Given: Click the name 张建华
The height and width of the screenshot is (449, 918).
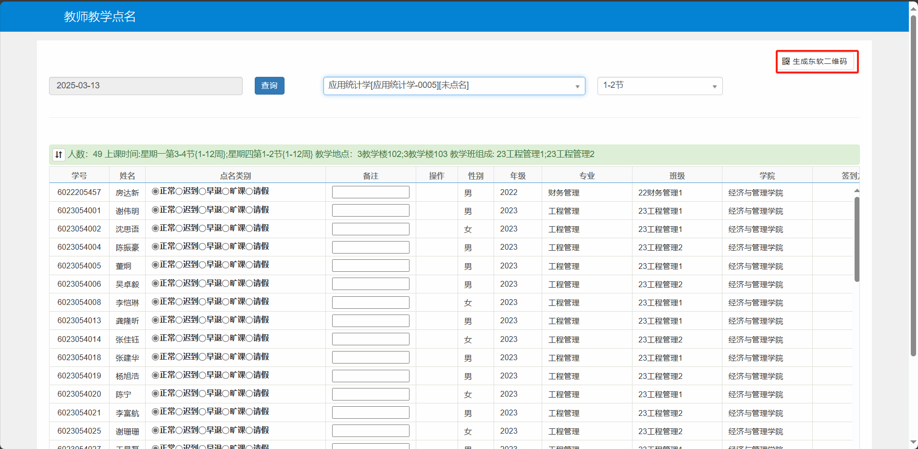Looking at the screenshot, I should click(127, 358).
